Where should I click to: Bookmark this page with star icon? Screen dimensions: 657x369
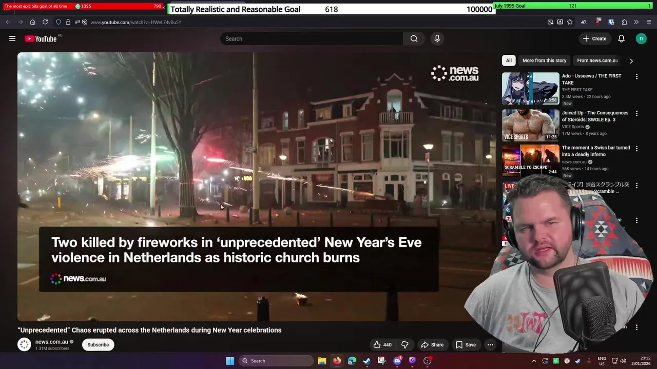coord(570,22)
